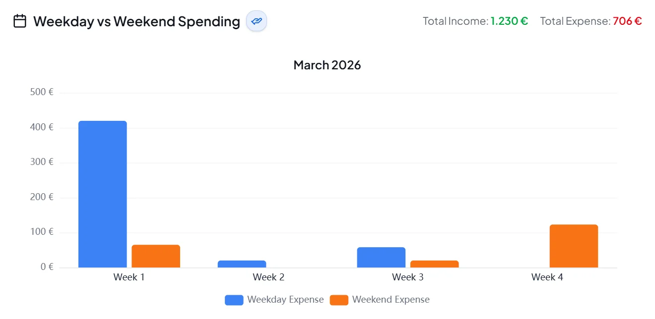The width and height of the screenshot is (655, 319).
Task: Open the link icon next to the heading
Action: tap(256, 21)
